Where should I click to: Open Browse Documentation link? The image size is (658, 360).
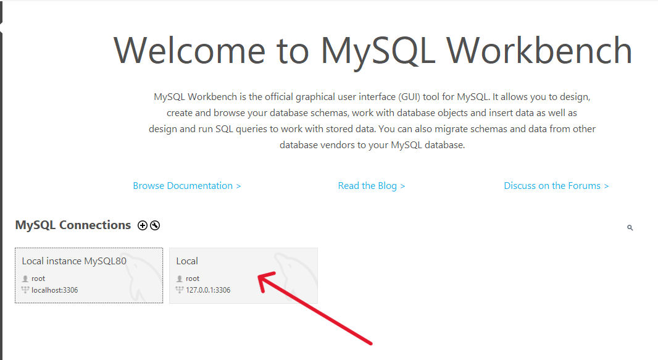187,186
